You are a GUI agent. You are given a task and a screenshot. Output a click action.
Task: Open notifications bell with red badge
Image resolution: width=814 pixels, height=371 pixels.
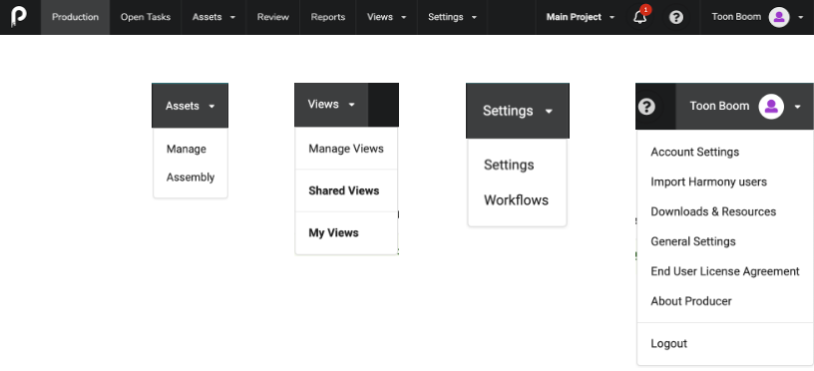point(641,16)
